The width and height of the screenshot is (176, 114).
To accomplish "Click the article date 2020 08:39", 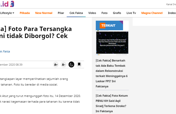I will 11,65.
